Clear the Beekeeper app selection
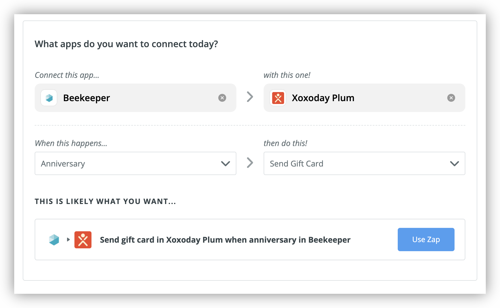The image size is (500, 308). coord(222,98)
